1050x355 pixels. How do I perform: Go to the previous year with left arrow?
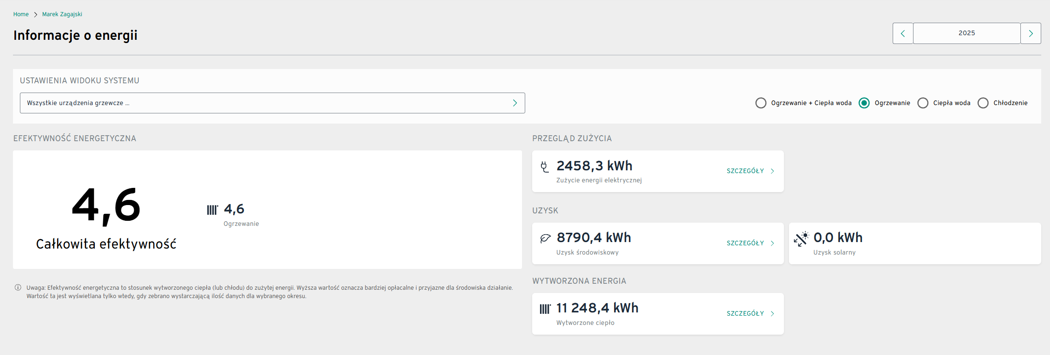click(902, 33)
